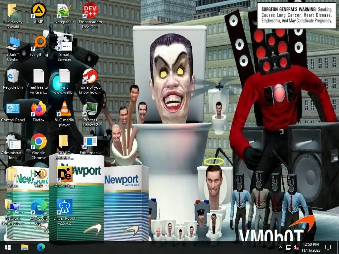Show hidden system tray icons

coord(280,247)
